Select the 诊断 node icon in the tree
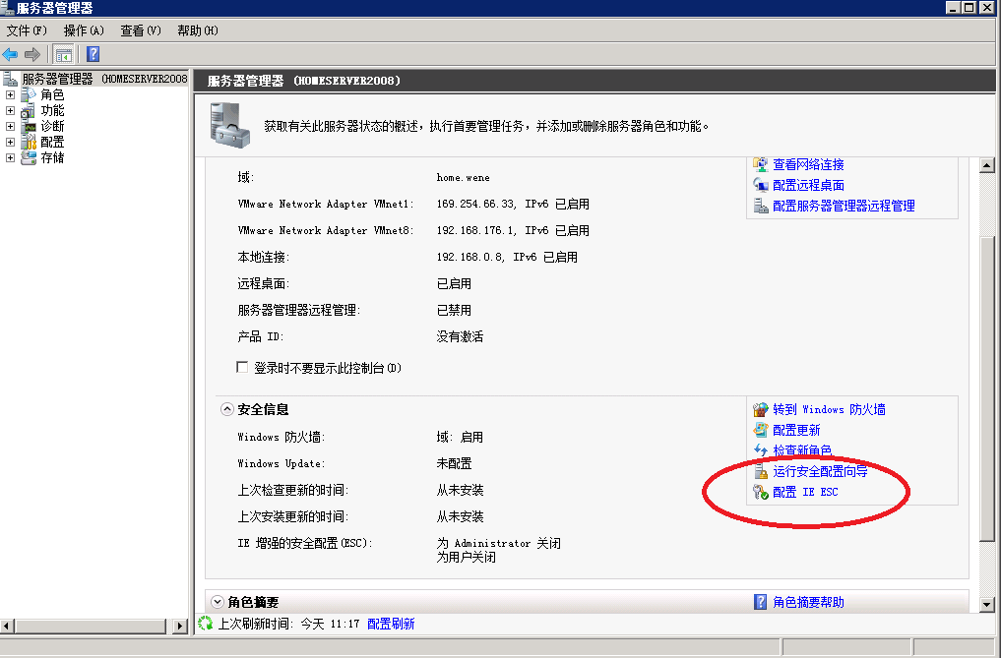Screen dimensions: 1001x658 coord(29,126)
